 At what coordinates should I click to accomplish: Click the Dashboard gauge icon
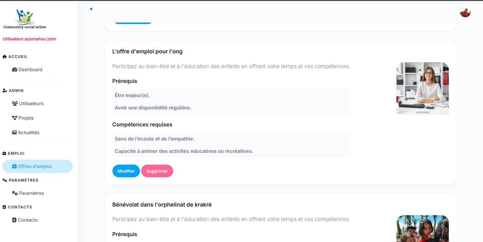point(14,70)
